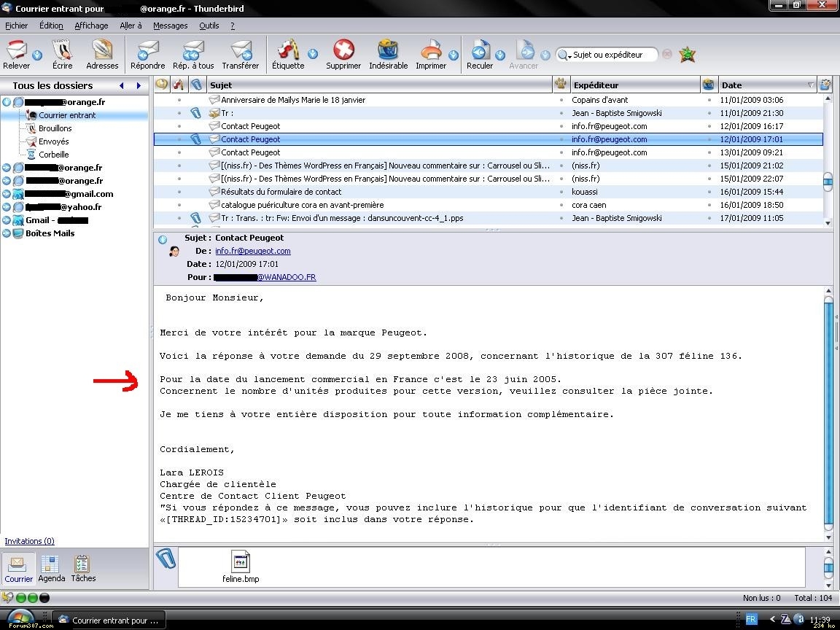
Task: Expand the Boîtes Mails folder
Action: (7, 233)
